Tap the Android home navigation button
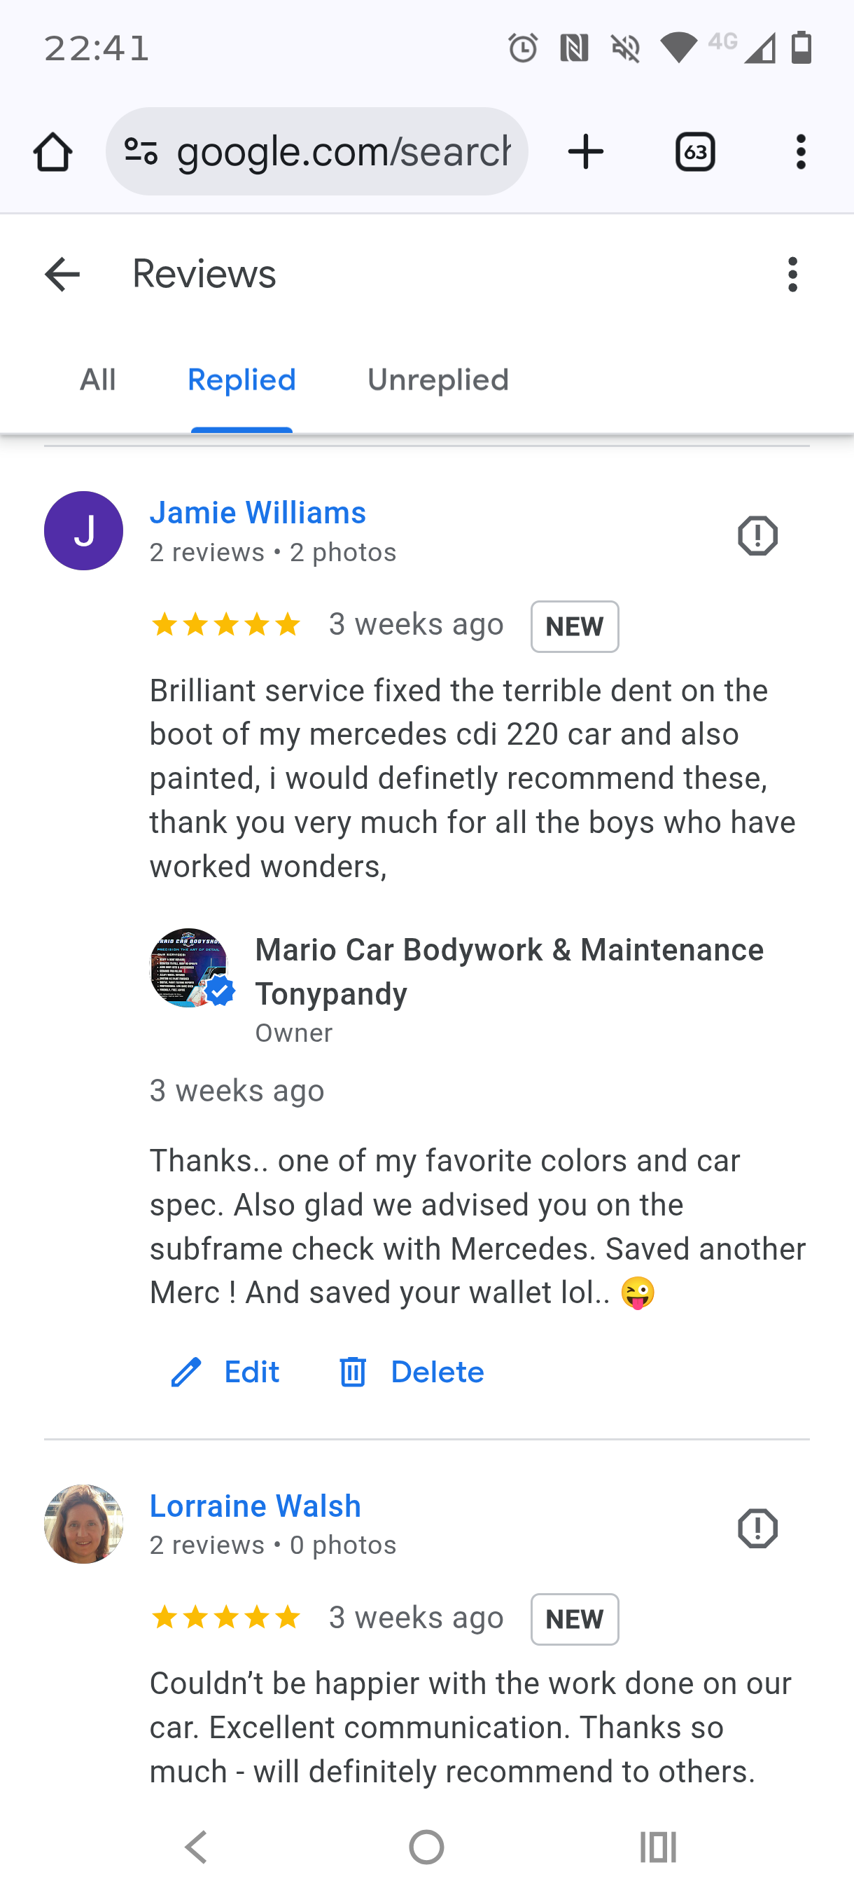 tap(426, 1847)
